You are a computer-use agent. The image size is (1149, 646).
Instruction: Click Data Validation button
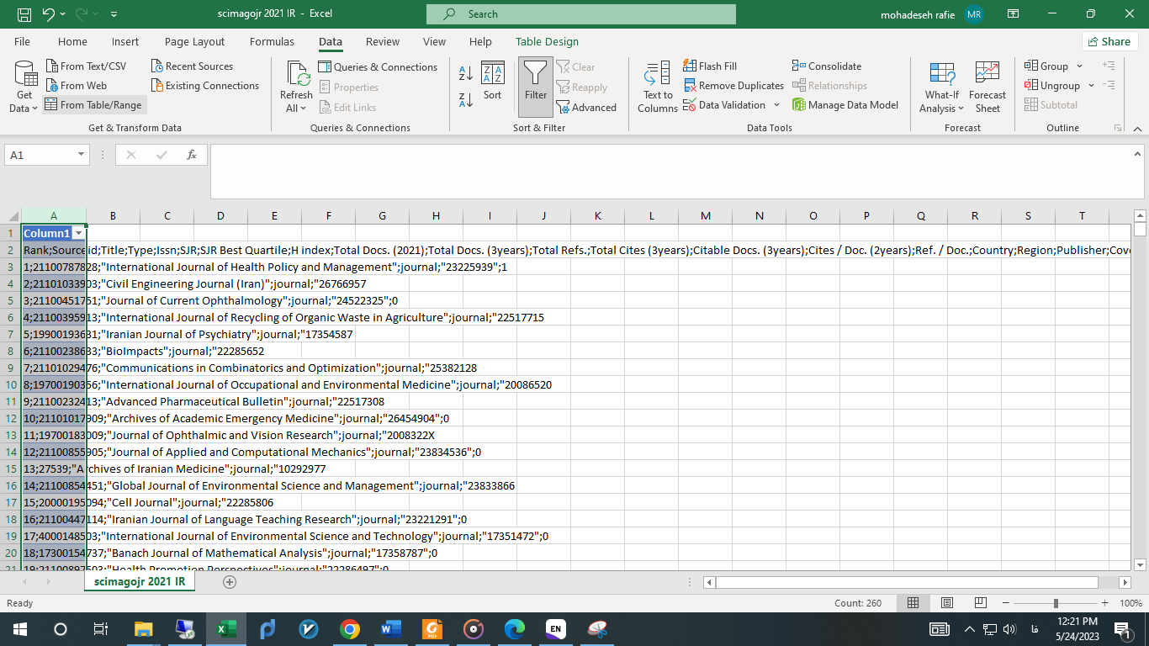coord(724,105)
